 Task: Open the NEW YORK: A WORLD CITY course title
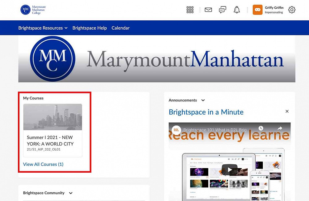tap(50, 141)
